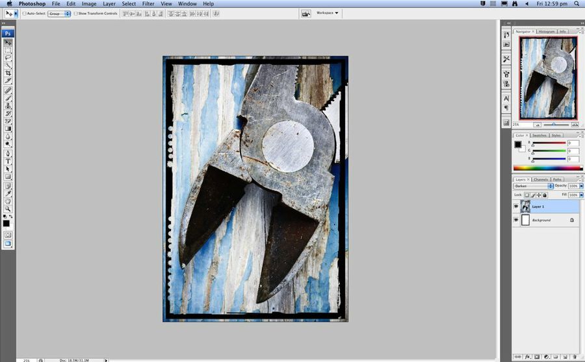
Task: Hide Layer 1 using its eye icon
Action: click(516, 206)
